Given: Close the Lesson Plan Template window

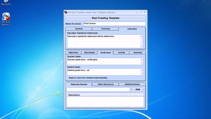Looking at the screenshot, I should point(145,12).
